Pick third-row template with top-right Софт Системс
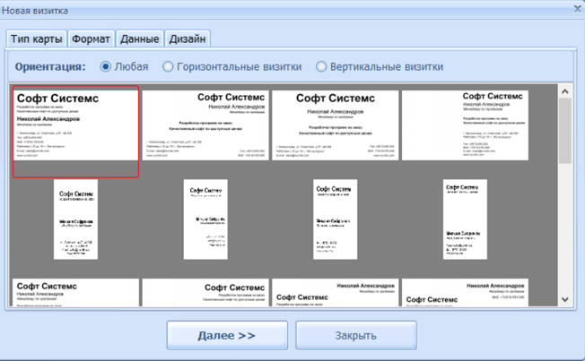The width and height of the screenshot is (585, 361). [x=205, y=292]
